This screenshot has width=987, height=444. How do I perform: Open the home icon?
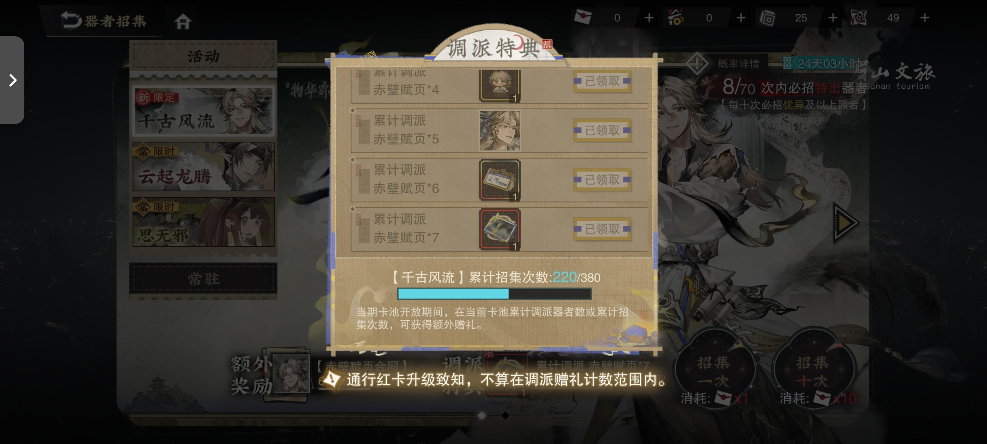183,21
